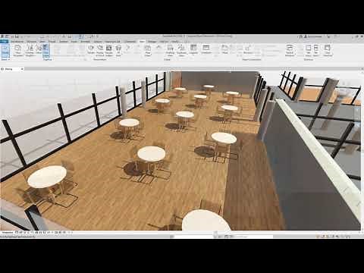Open View Templates
This screenshot has height=273, width=364.
(18, 51)
